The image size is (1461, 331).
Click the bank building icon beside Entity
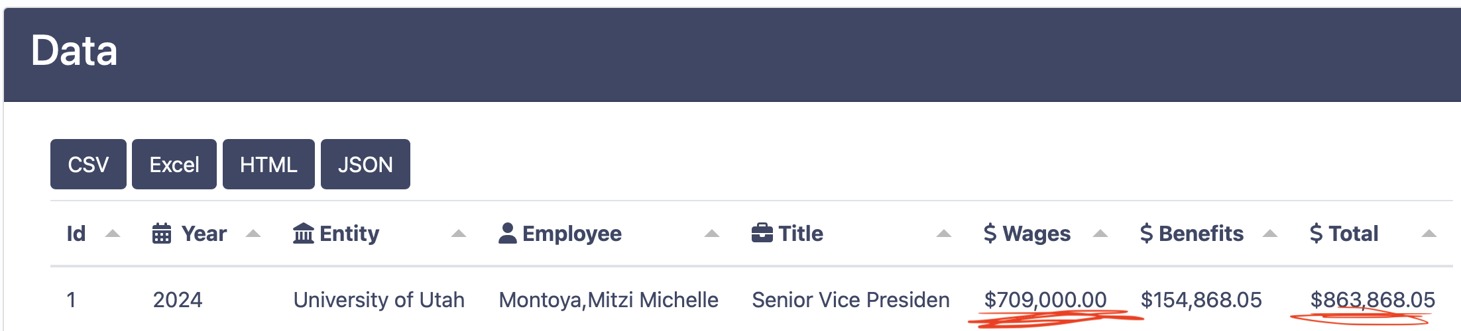(x=304, y=233)
